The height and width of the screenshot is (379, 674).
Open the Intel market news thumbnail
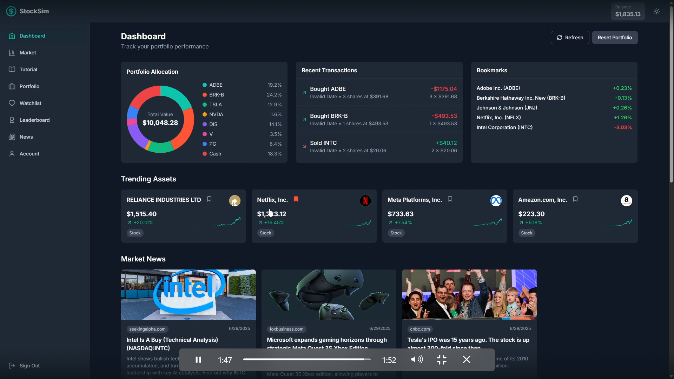pos(189,295)
